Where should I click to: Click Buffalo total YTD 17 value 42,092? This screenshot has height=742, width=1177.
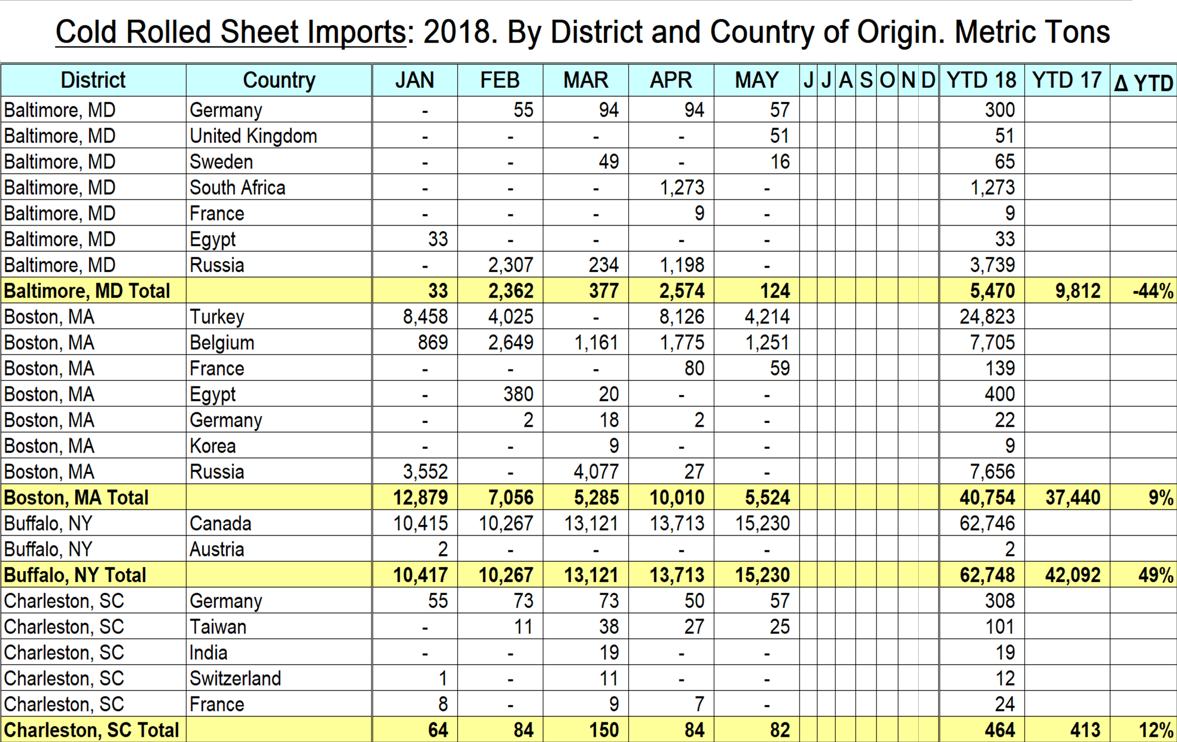pos(1072,575)
